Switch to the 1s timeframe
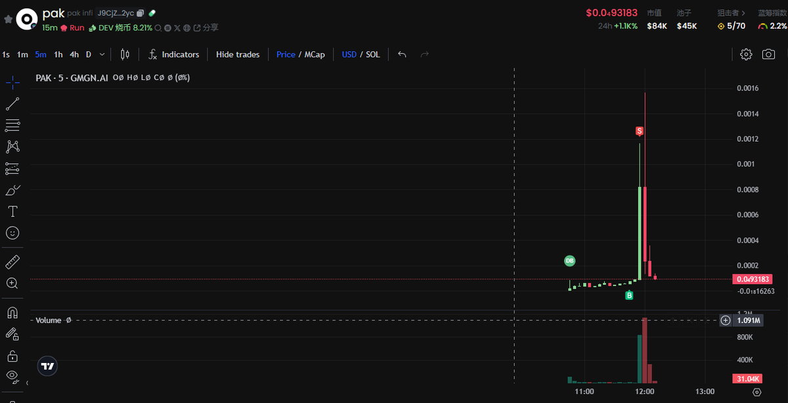The image size is (788, 403). point(6,54)
